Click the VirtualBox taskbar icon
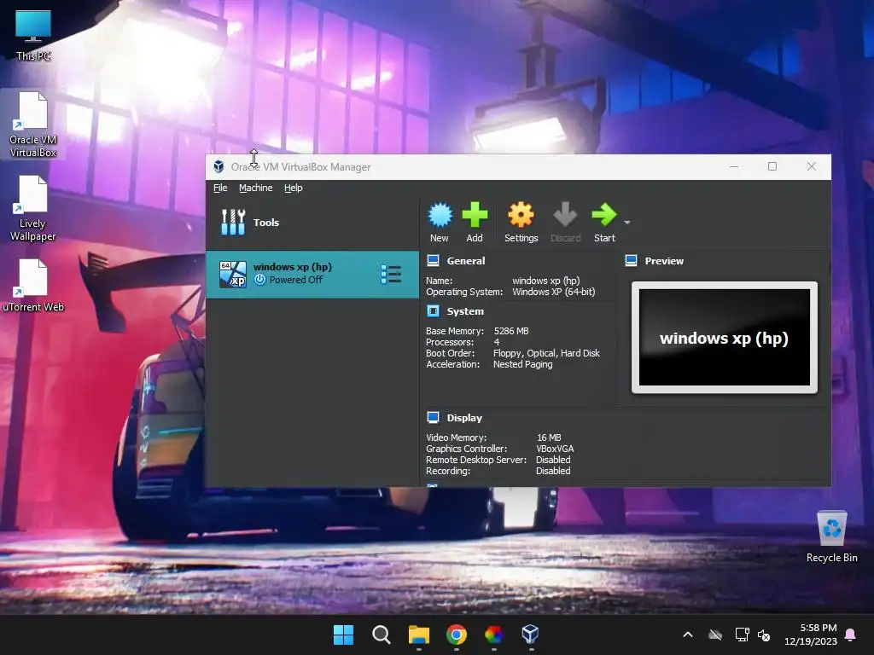The width and height of the screenshot is (874, 655). coord(531,635)
